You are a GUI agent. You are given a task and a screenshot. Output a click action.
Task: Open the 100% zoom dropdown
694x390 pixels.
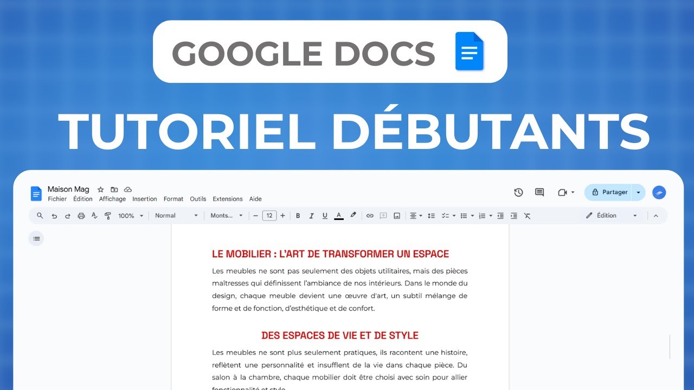click(x=131, y=216)
